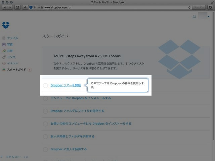This screenshot has height=161, width=215.
Task: Click the account avatar thumbnail
Action: (x=202, y=16)
